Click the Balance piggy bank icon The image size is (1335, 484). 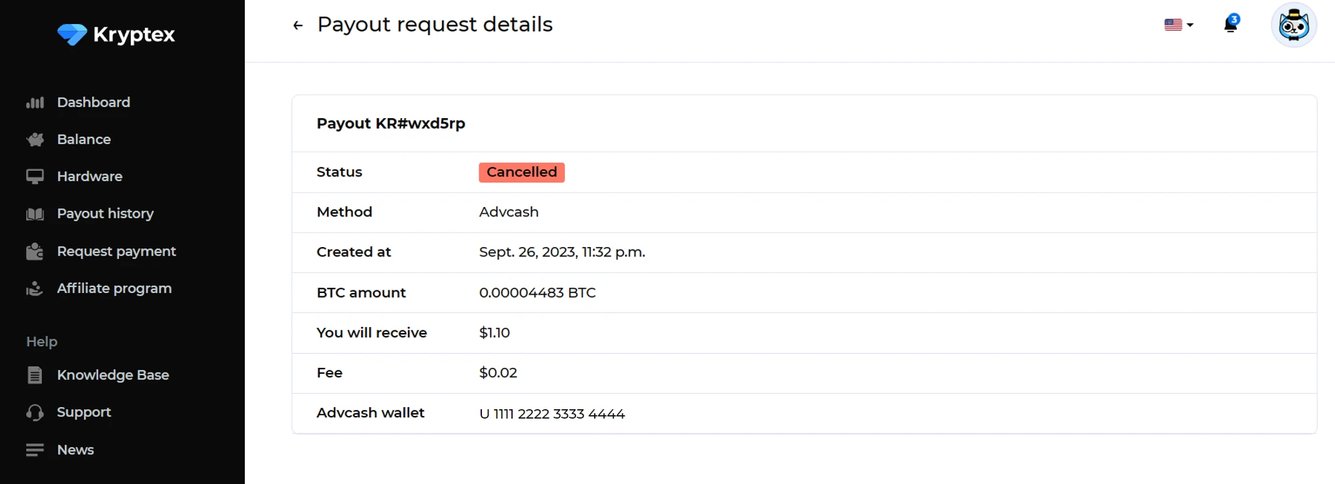pyautogui.click(x=35, y=140)
